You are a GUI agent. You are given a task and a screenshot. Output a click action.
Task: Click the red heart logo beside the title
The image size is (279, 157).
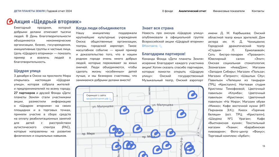tap(10, 22)
